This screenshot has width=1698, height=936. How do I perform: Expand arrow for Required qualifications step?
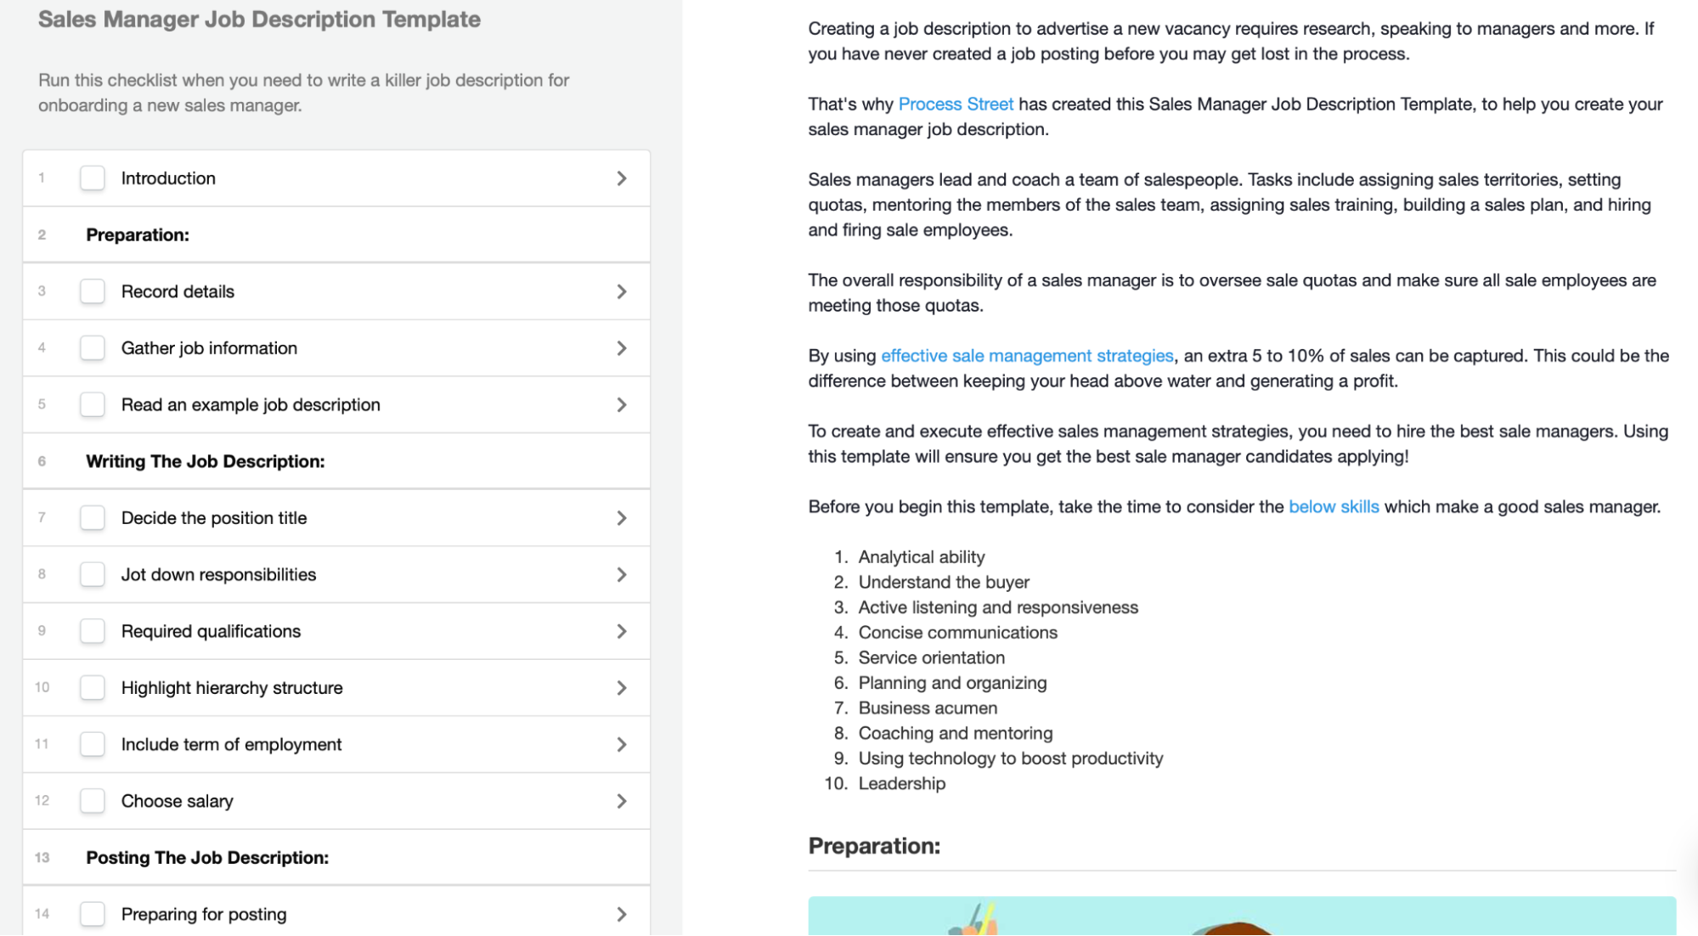click(x=621, y=632)
